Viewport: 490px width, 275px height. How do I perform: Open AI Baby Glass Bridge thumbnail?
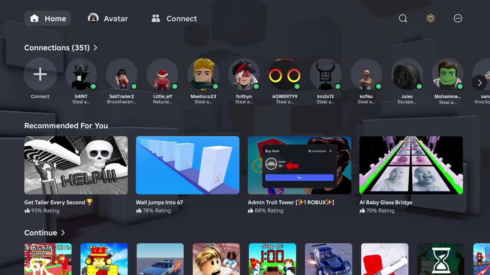point(411,165)
